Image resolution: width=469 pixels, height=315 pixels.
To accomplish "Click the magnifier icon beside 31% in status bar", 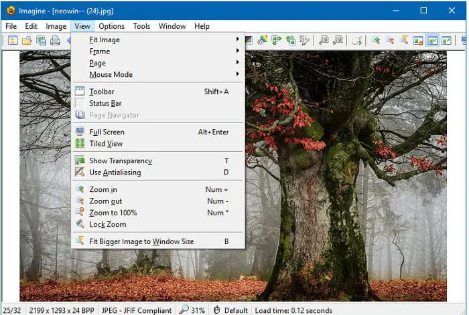I will [x=184, y=310].
